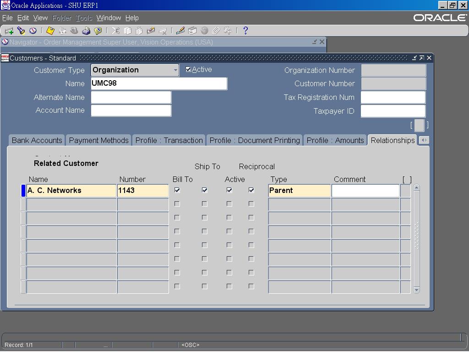Image resolution: width=469 pixels, height=352 pixels.
Task: Click the Taxpayer ID field
Action: [x=393, y=111]
